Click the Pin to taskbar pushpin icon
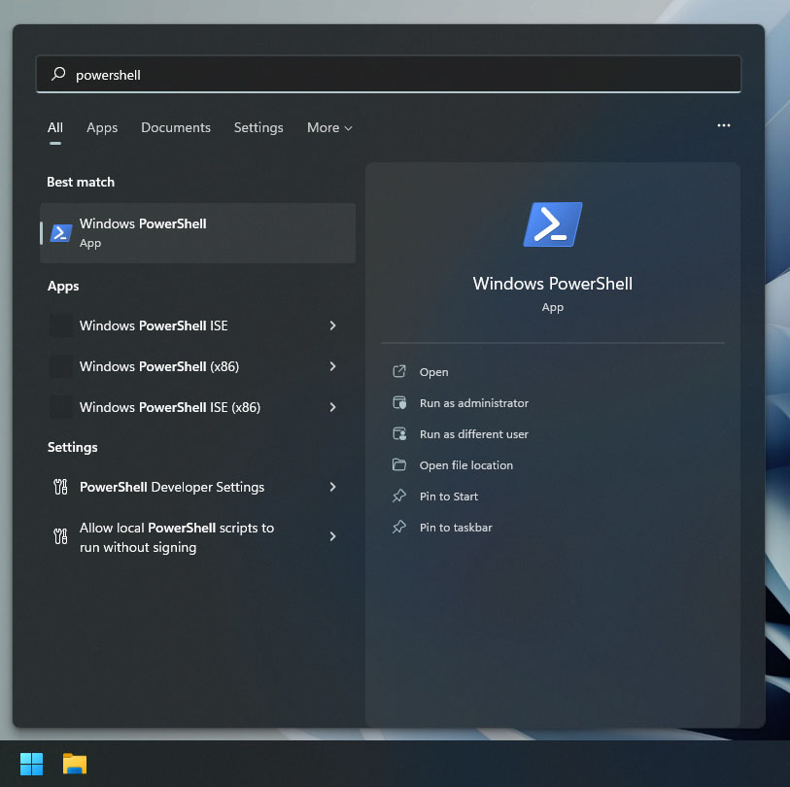Viewport: 790px width, 787px height. coord(399,527)
